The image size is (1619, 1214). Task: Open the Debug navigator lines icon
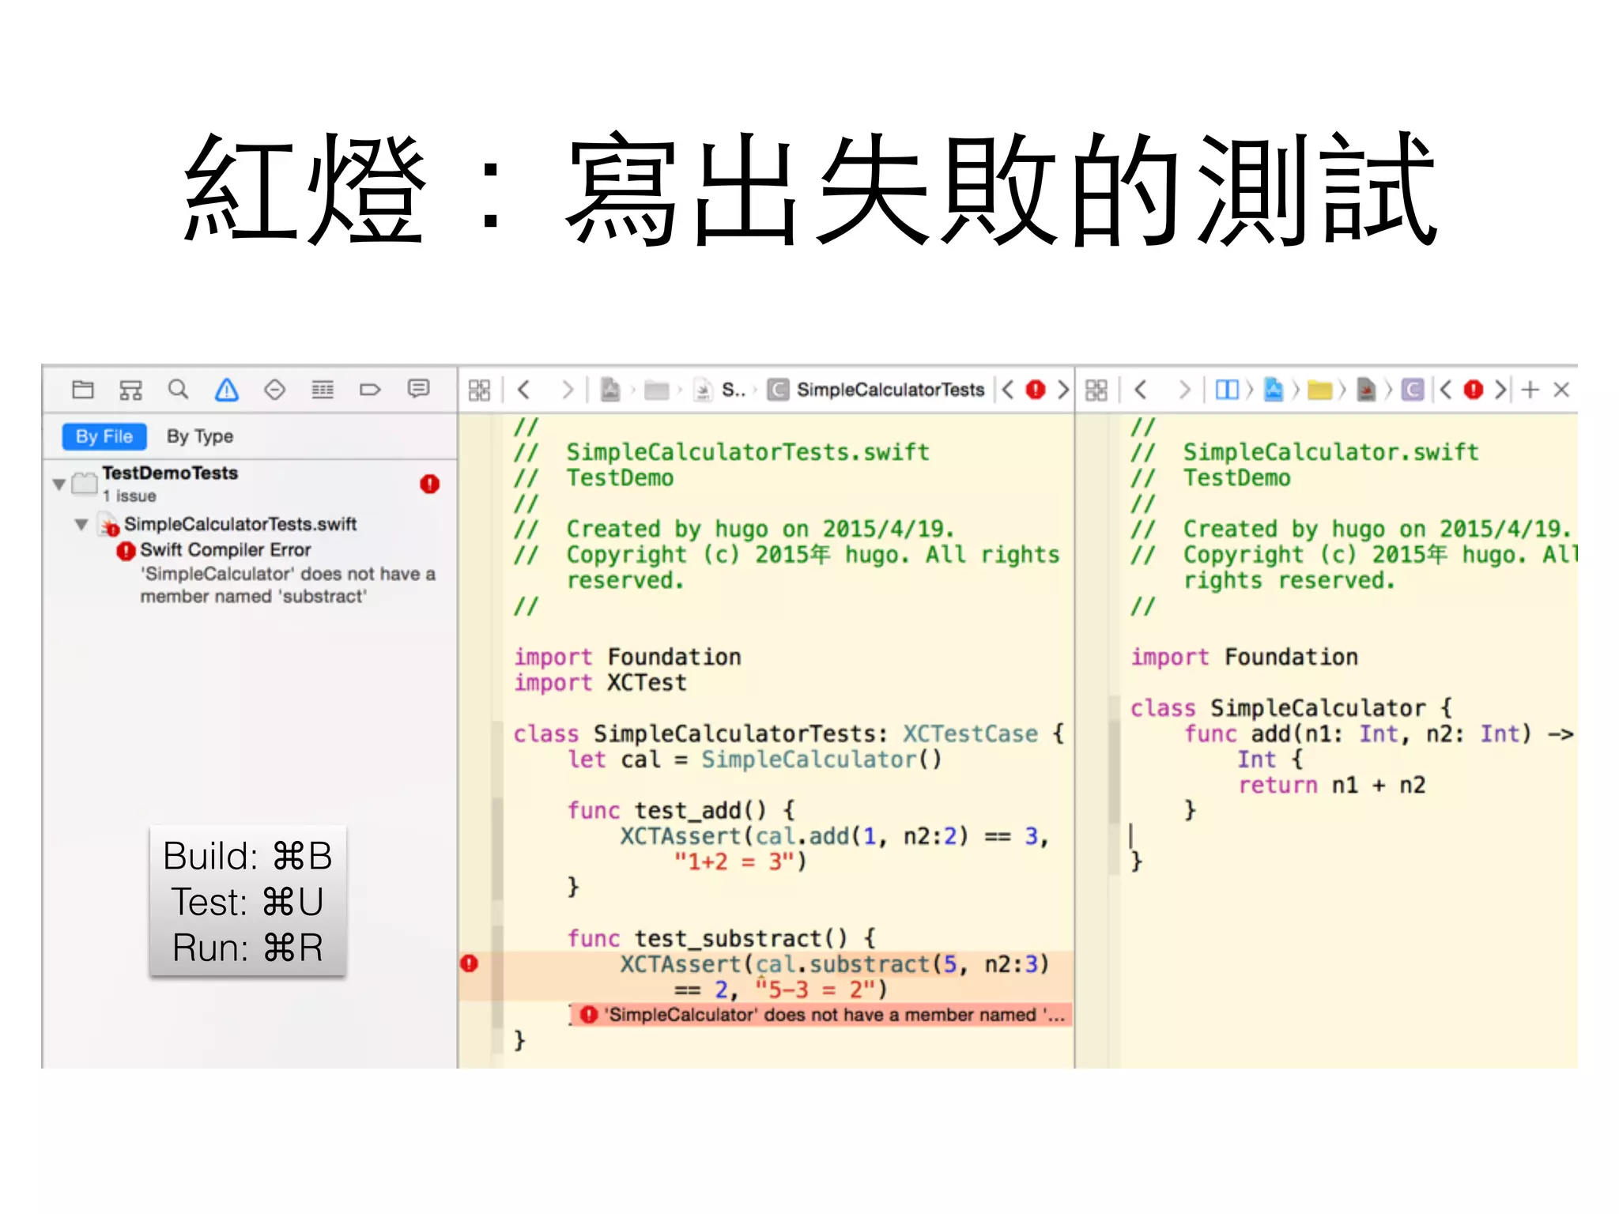[x=323, y=389]
